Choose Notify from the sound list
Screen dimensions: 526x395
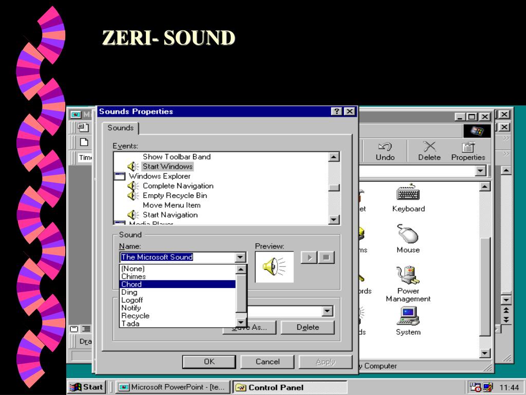click(177, 308)
